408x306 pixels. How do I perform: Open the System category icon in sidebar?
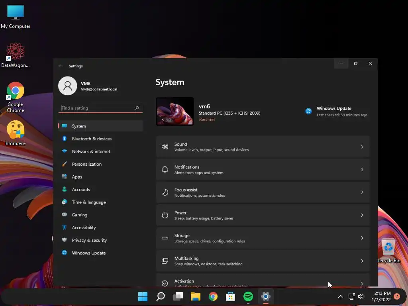click(64, 126)
